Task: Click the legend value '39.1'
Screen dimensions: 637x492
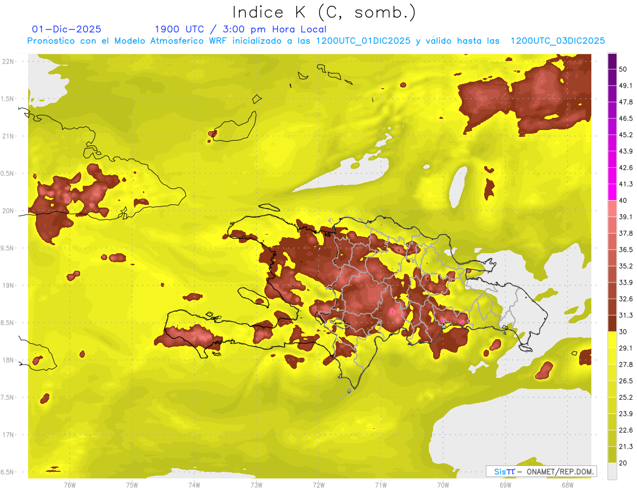Action: 626,217
